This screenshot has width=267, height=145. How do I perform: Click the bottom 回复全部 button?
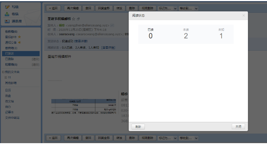pyautogui.click(x=104, y=138)
